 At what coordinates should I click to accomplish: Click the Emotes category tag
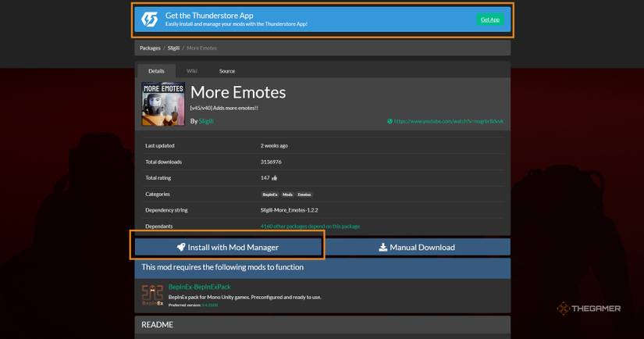click(x=304, y=194)
